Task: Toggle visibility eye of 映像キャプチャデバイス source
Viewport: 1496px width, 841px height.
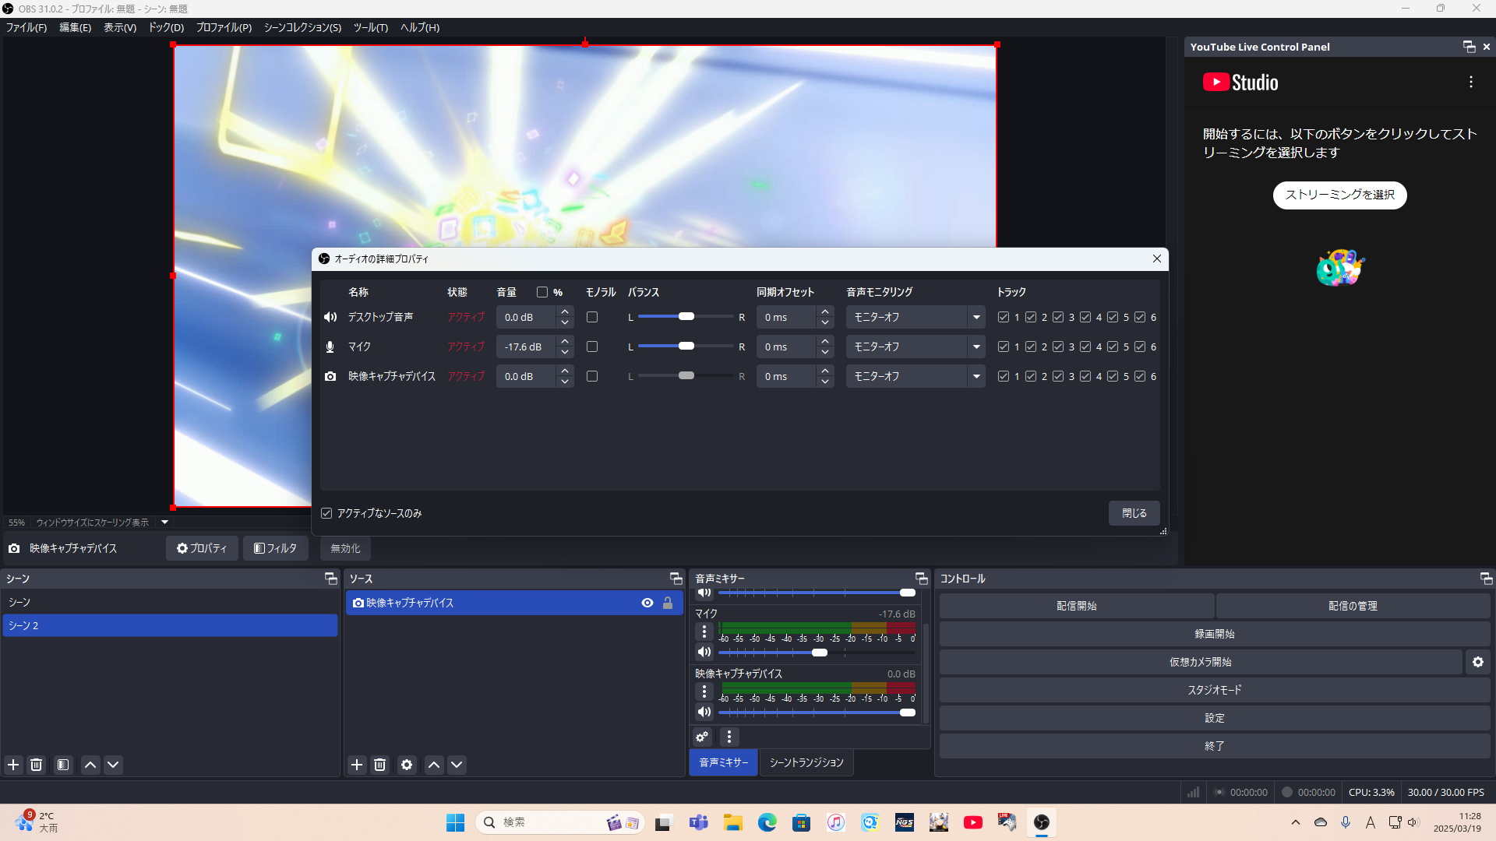Action: (x=647, y=603)
